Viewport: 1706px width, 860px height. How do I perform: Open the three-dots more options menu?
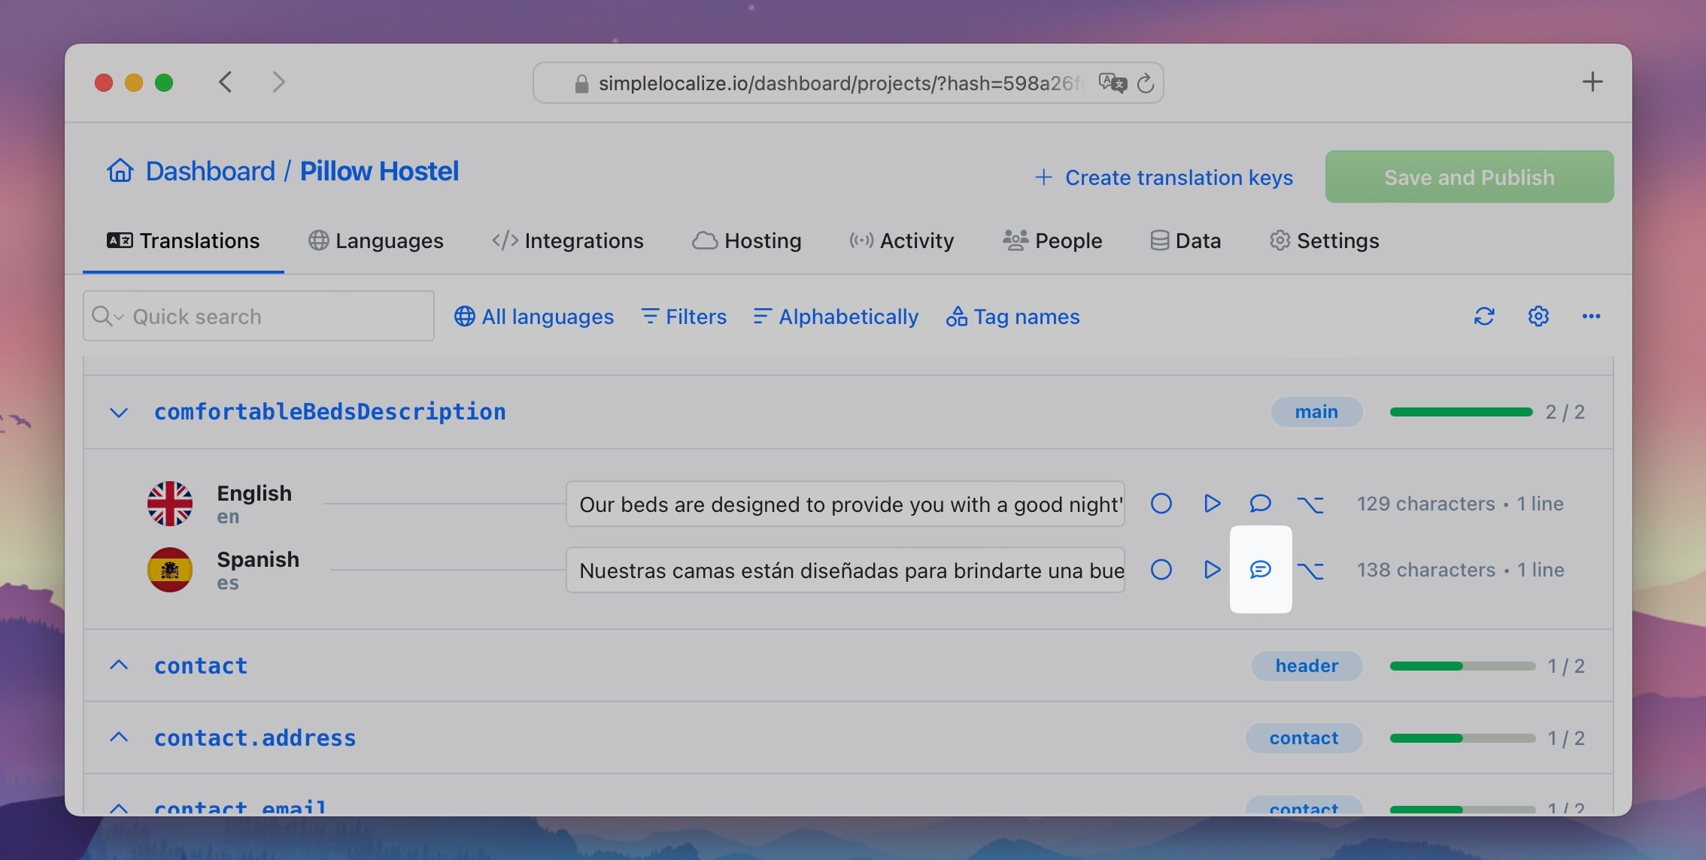pyautogui.click(x=1591, y=316)
